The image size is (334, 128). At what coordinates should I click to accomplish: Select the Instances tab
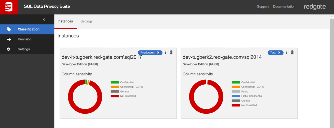(65, 21)
